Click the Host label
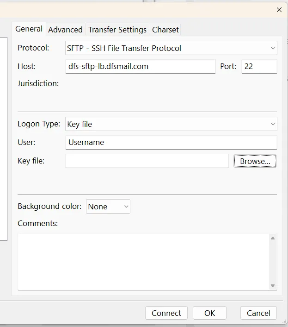Image resolution: width=288 pixels, height=327 pixels. click(x=27, y=66)
